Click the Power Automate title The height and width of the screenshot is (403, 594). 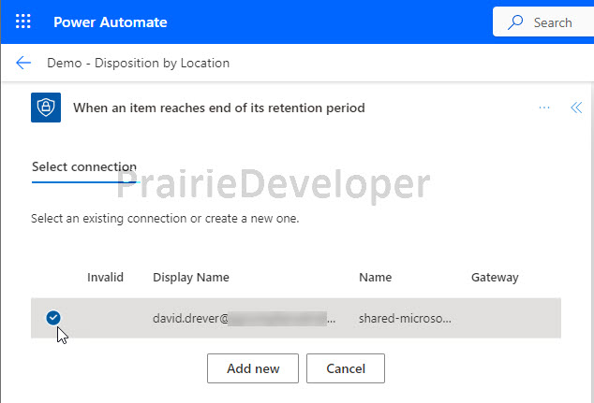click(x=111, y=22)
